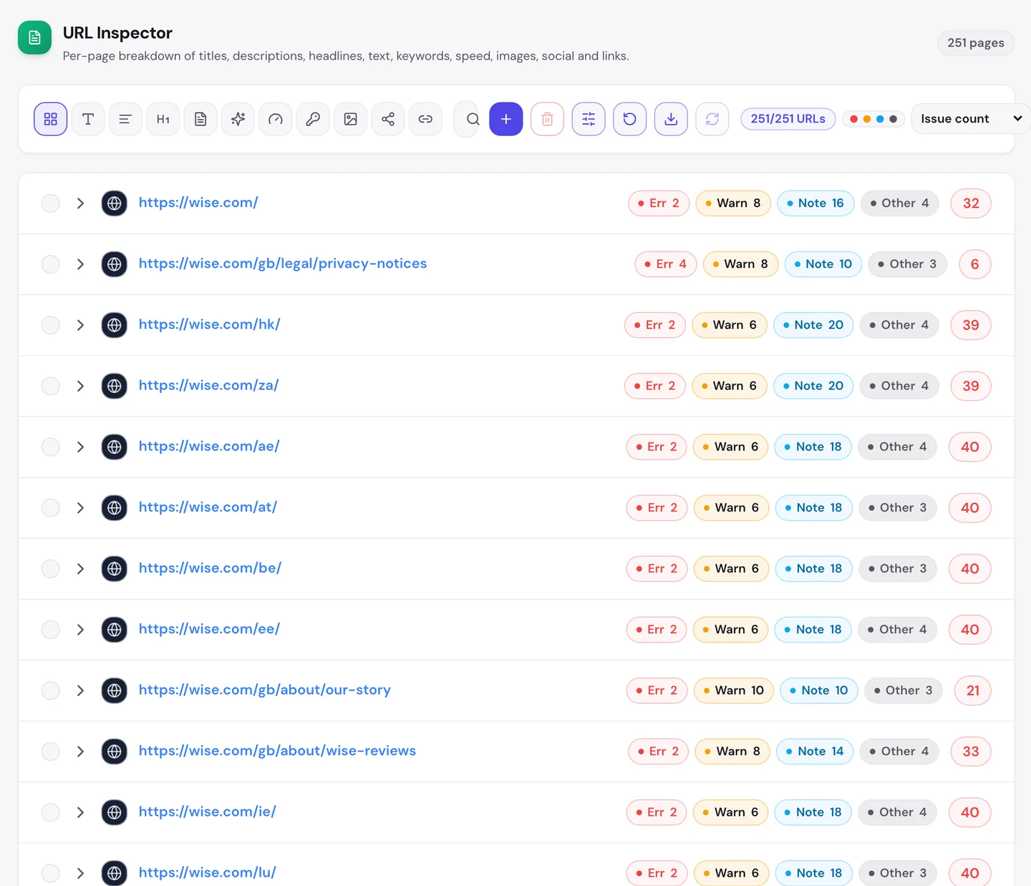Expand the https://wise.com/ row

(x=80, y=203)
